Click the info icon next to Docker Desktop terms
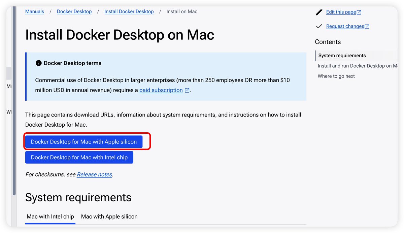The width and height of the screenshot is (404, 233). (x=39, y=63)
